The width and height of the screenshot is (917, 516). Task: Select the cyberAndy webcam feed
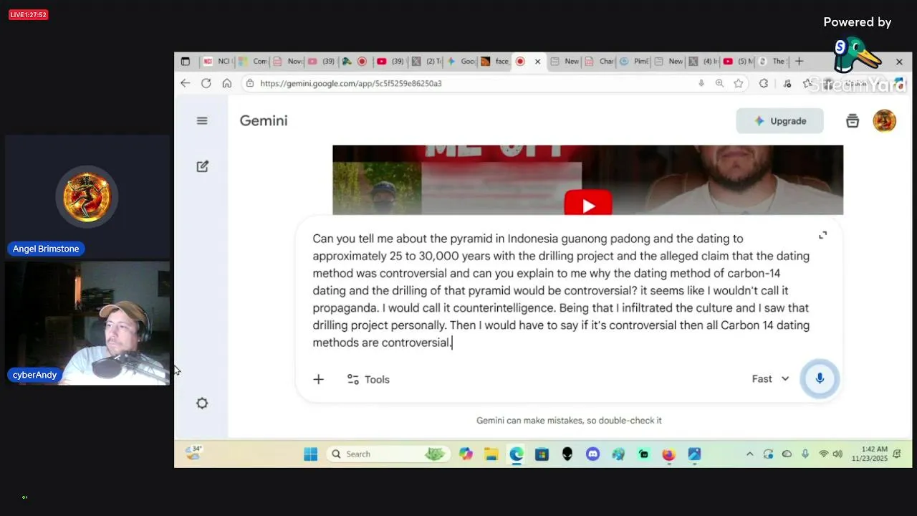[x=87, y=323]
